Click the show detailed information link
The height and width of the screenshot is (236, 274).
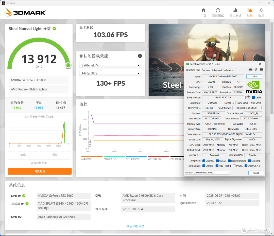point(135,226)
